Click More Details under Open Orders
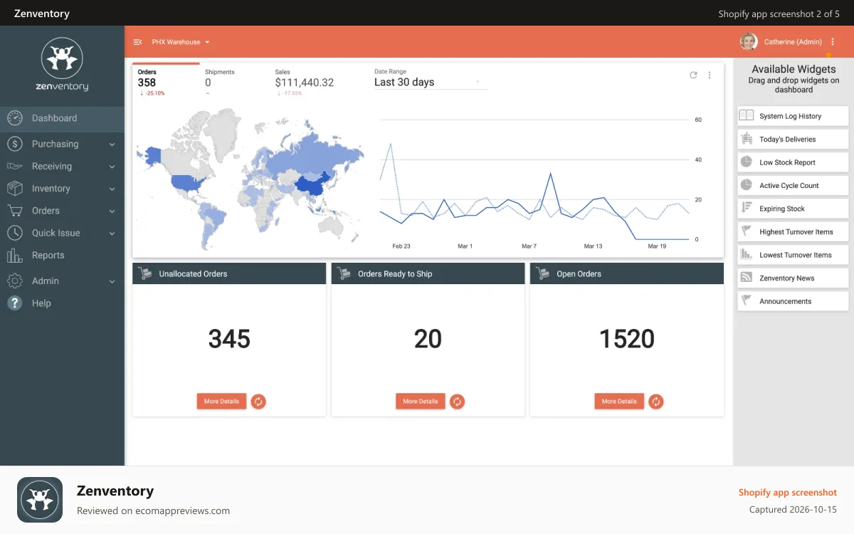Viewport: 854px width, 534px height. [x=619, y=402]
